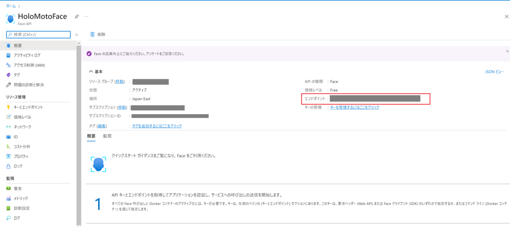Click タグを追加するにはここをクリック link
Screen dimensions: 510x227
coord(157,126)
